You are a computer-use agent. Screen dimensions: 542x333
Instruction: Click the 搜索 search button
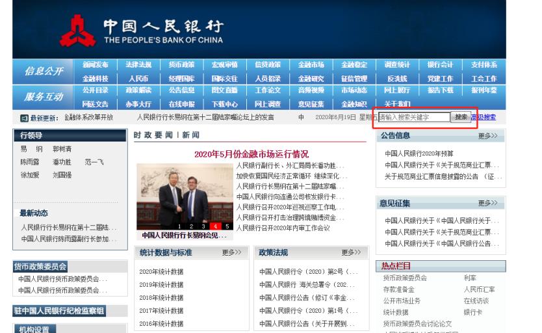pyautogui.click(x=461, y=117)
